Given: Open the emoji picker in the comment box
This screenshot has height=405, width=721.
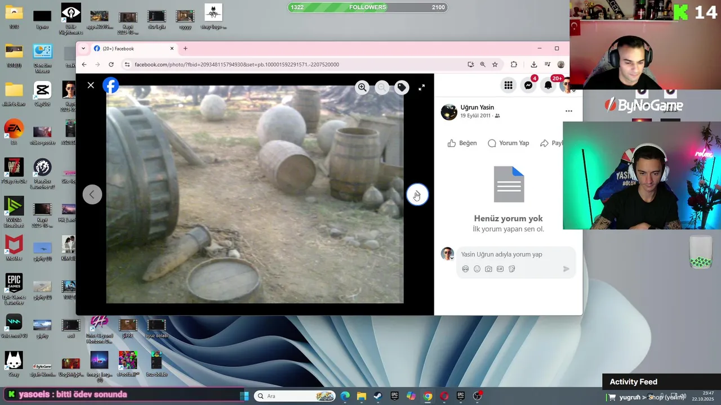Looking at the screenshot, I should click(x=477, y=269).
